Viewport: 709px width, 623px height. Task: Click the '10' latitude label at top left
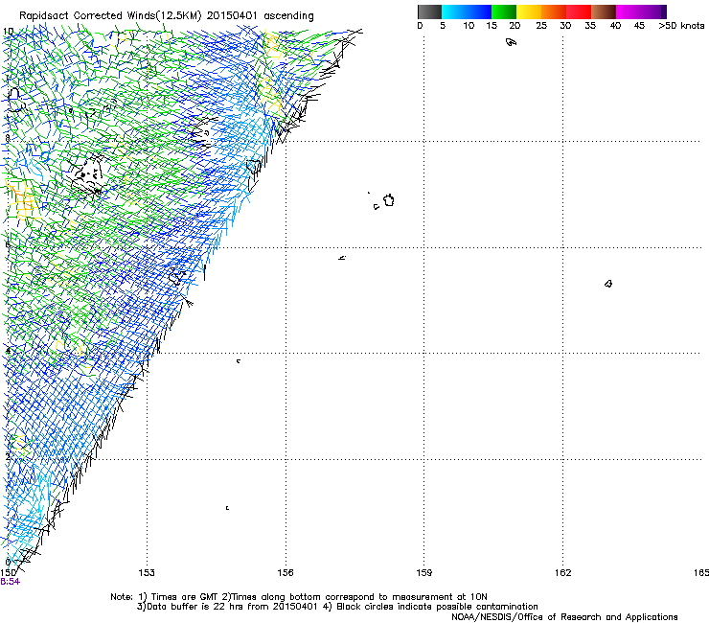pos(8,32)
